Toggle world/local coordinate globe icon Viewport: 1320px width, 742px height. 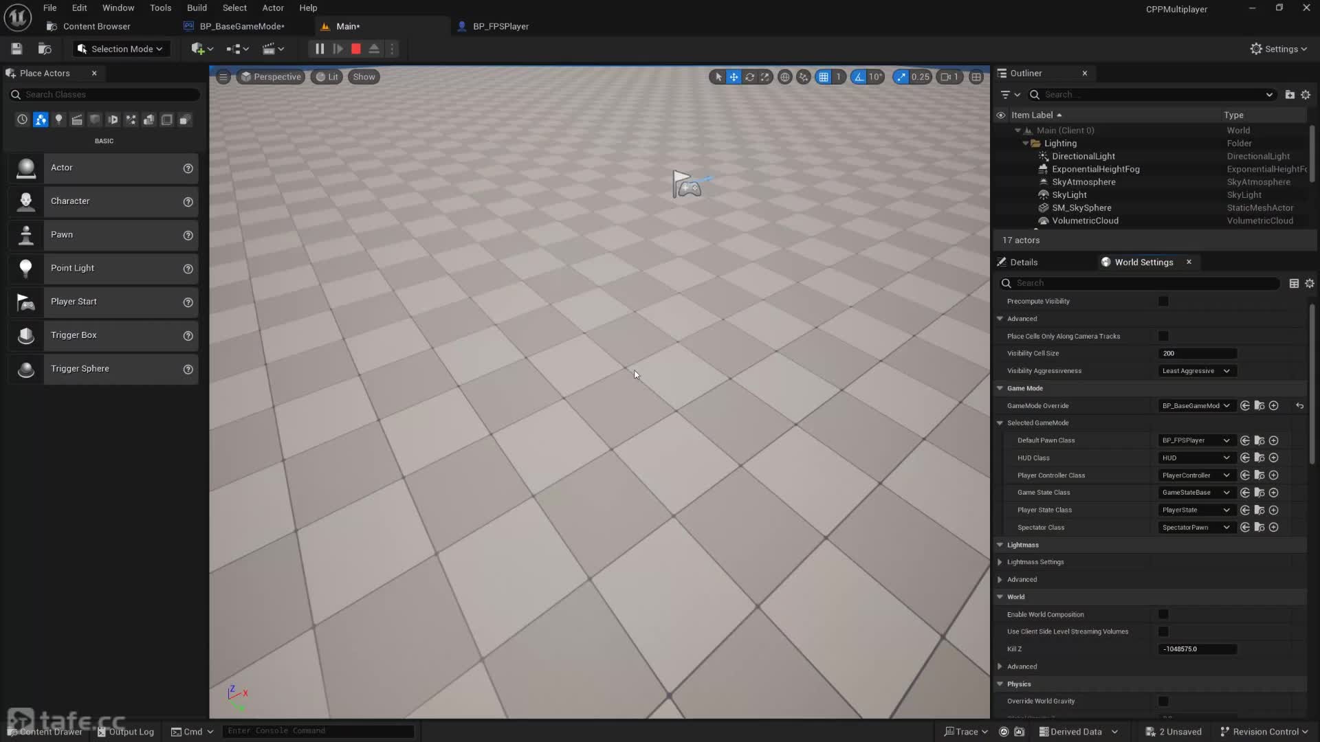click(784, 77)
